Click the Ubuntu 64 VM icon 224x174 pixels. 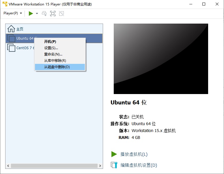click(11, 38)
